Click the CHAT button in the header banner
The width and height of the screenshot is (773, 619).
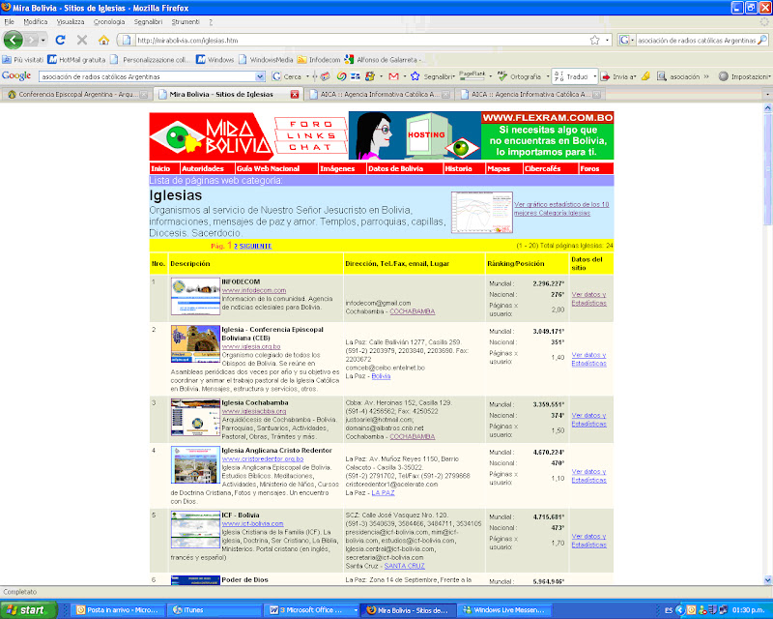coord(310,147)
